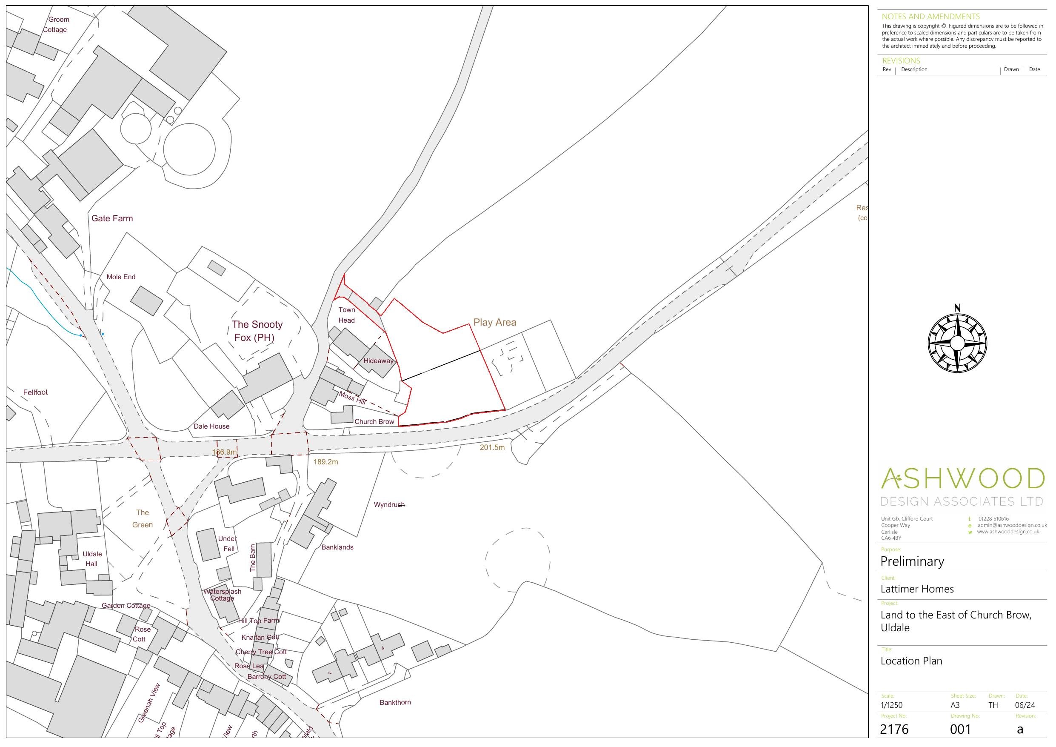Click the Lattimer Homes client field
This screenshot has width=1056, height=747.
(x=916, y=589)
